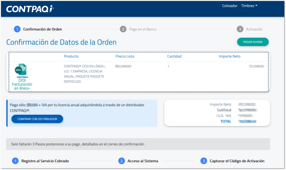This screenshot has height=170, width=286.
Task: Open the Cotizador menu item
Action: pos(230,6)
